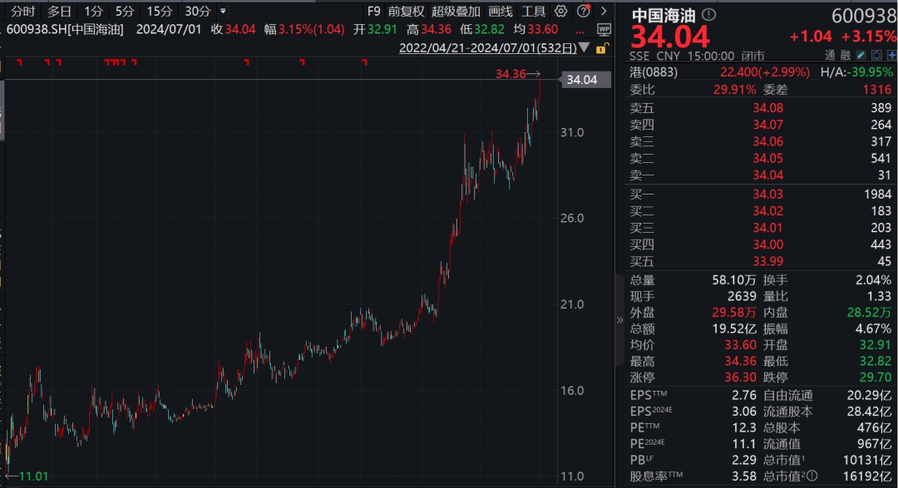The width and height of the screenshot is (898, 488).
Task: Click the stock code 600938 in the quote header
Action: pos(864,16)
